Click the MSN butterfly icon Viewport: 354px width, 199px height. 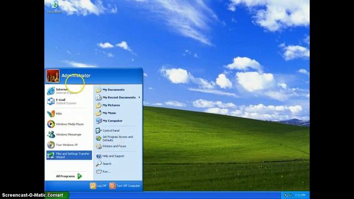[51, 113]
